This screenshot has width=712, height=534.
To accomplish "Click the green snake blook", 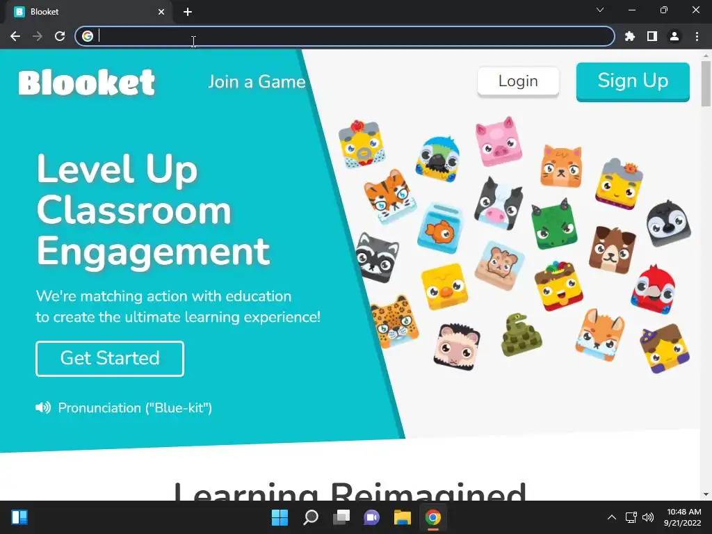I will pyautogui.click(x=521, y=335).
